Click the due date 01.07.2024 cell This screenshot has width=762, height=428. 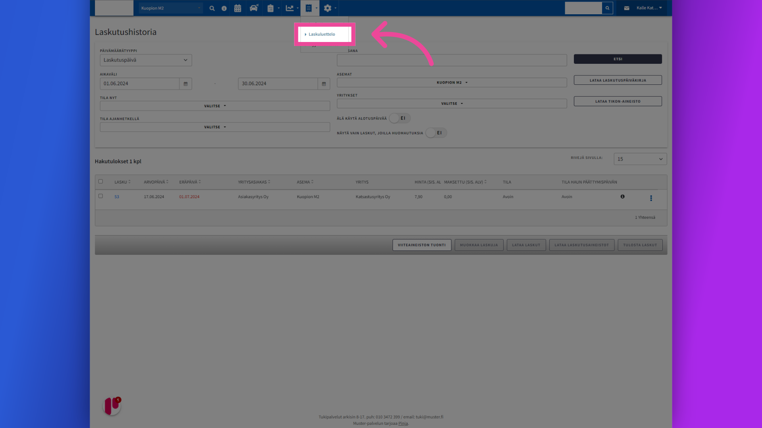pos(189,197)
